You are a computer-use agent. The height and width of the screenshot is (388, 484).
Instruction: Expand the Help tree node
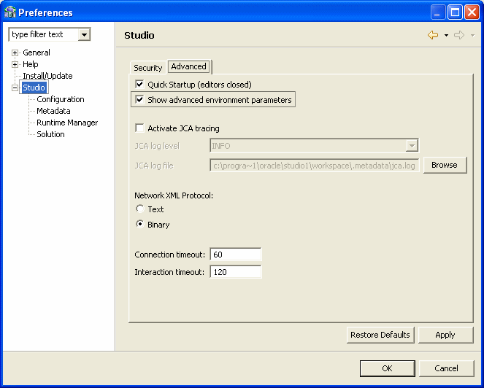15,64
